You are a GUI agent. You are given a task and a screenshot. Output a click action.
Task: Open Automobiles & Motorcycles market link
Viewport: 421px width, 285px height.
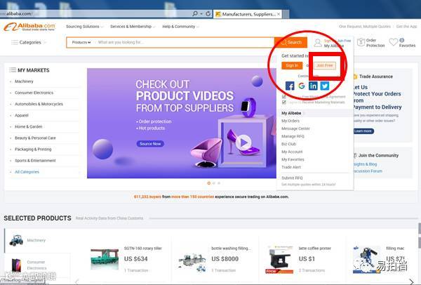tap(39, 104)
